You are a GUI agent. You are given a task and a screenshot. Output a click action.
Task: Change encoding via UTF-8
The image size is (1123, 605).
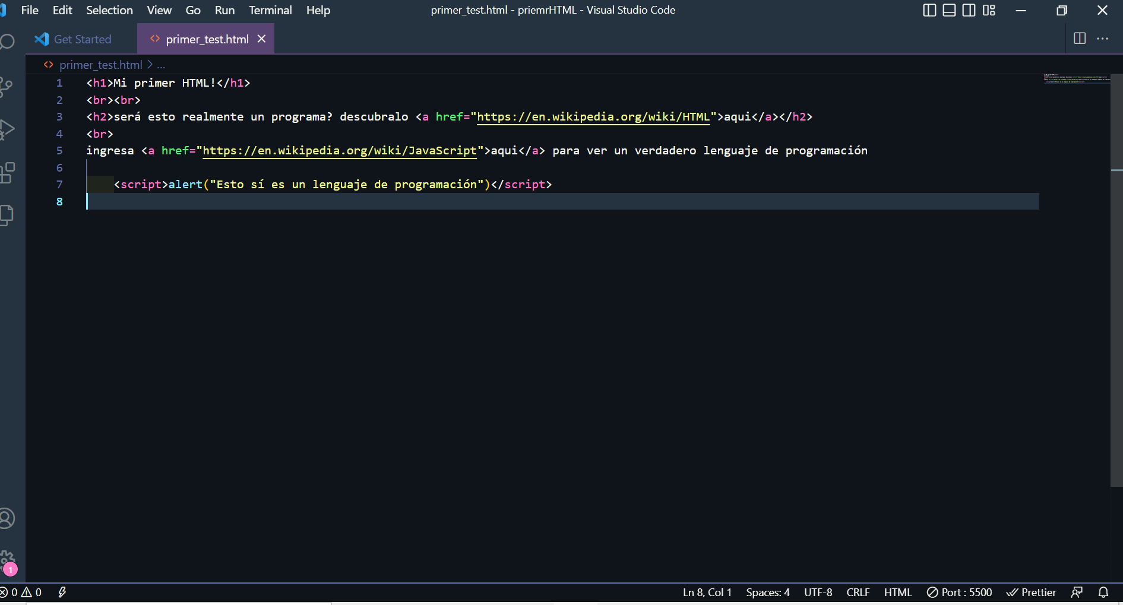point(818,593)
